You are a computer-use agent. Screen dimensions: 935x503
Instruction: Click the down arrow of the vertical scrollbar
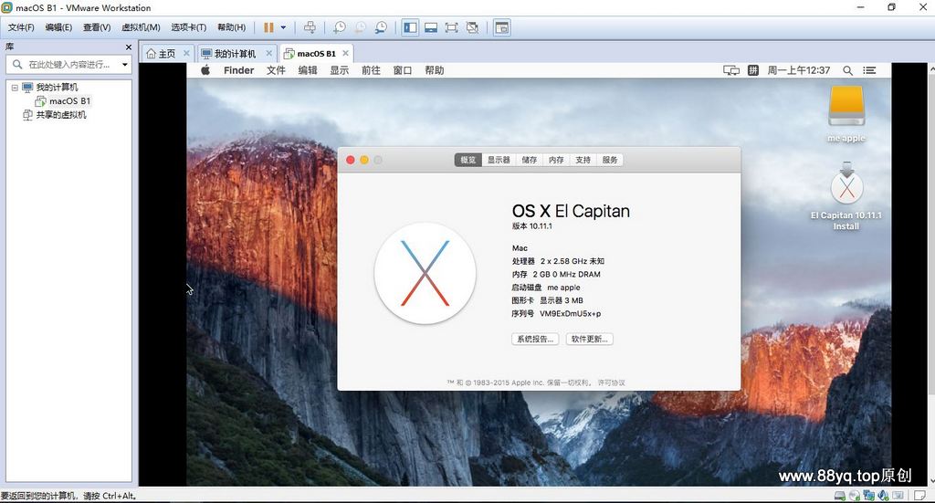tap(930, 480)
